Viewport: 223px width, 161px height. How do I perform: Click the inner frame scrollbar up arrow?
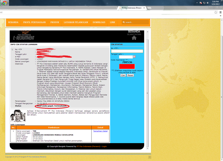[148, 32]
